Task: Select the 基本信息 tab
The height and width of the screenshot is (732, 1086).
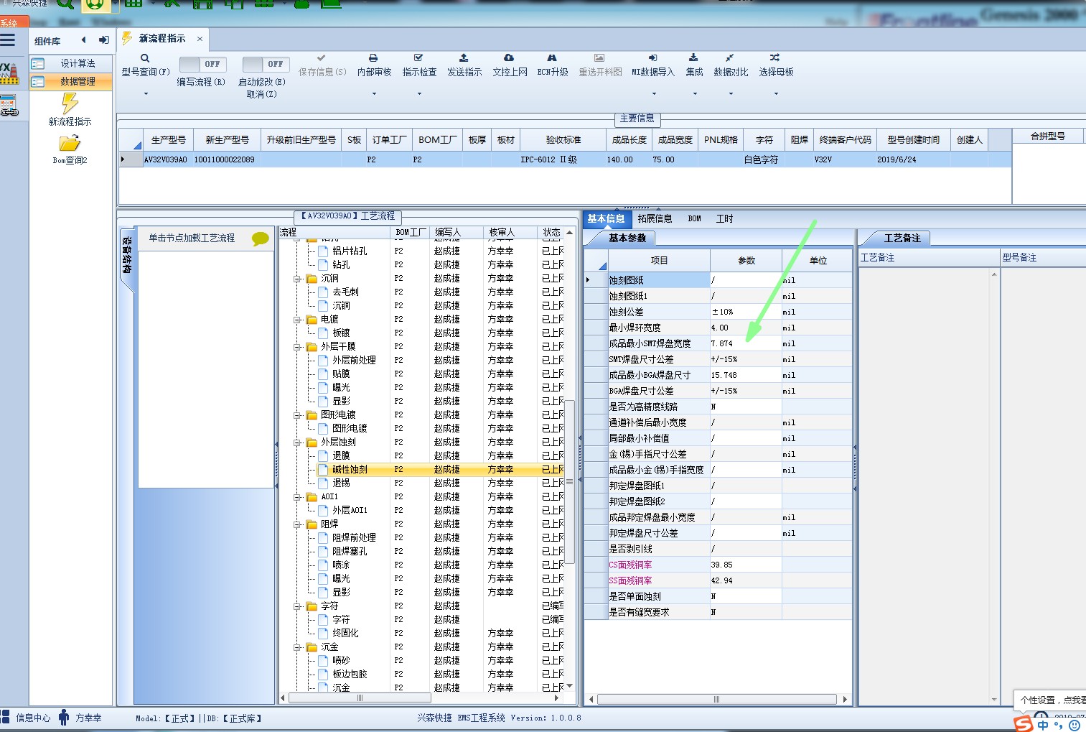Action: (606, 218)
